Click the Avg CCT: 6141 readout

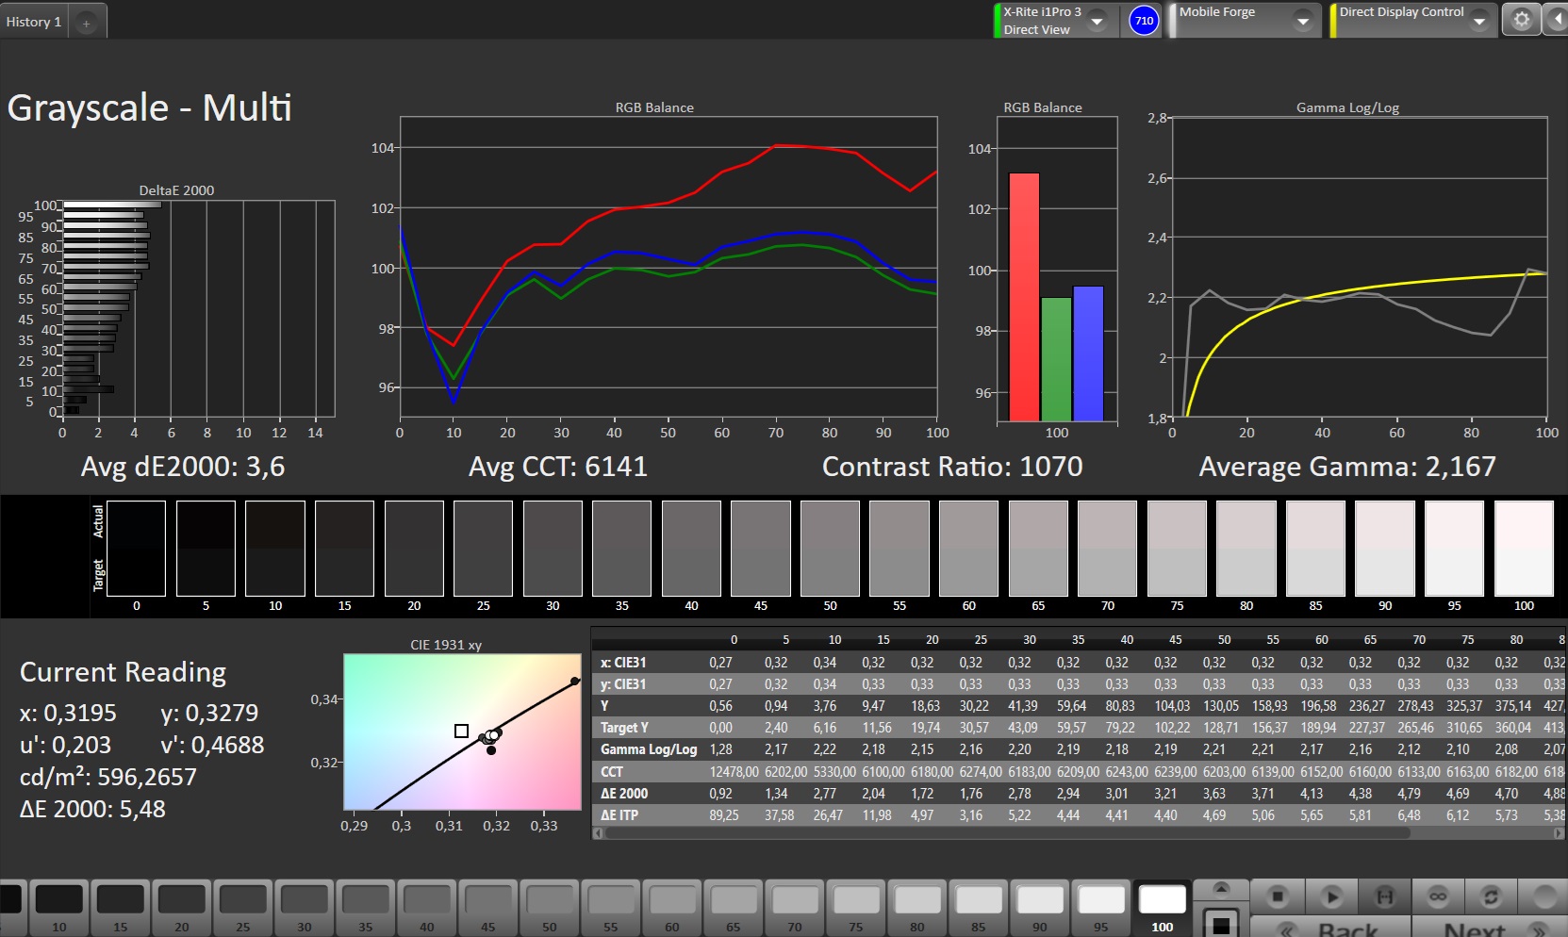pos(558,467)
